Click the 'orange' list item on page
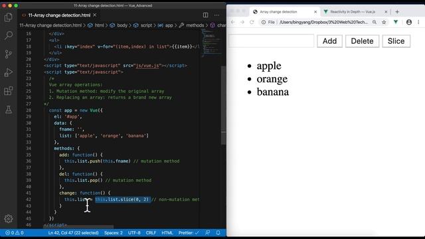 [272, 79]
